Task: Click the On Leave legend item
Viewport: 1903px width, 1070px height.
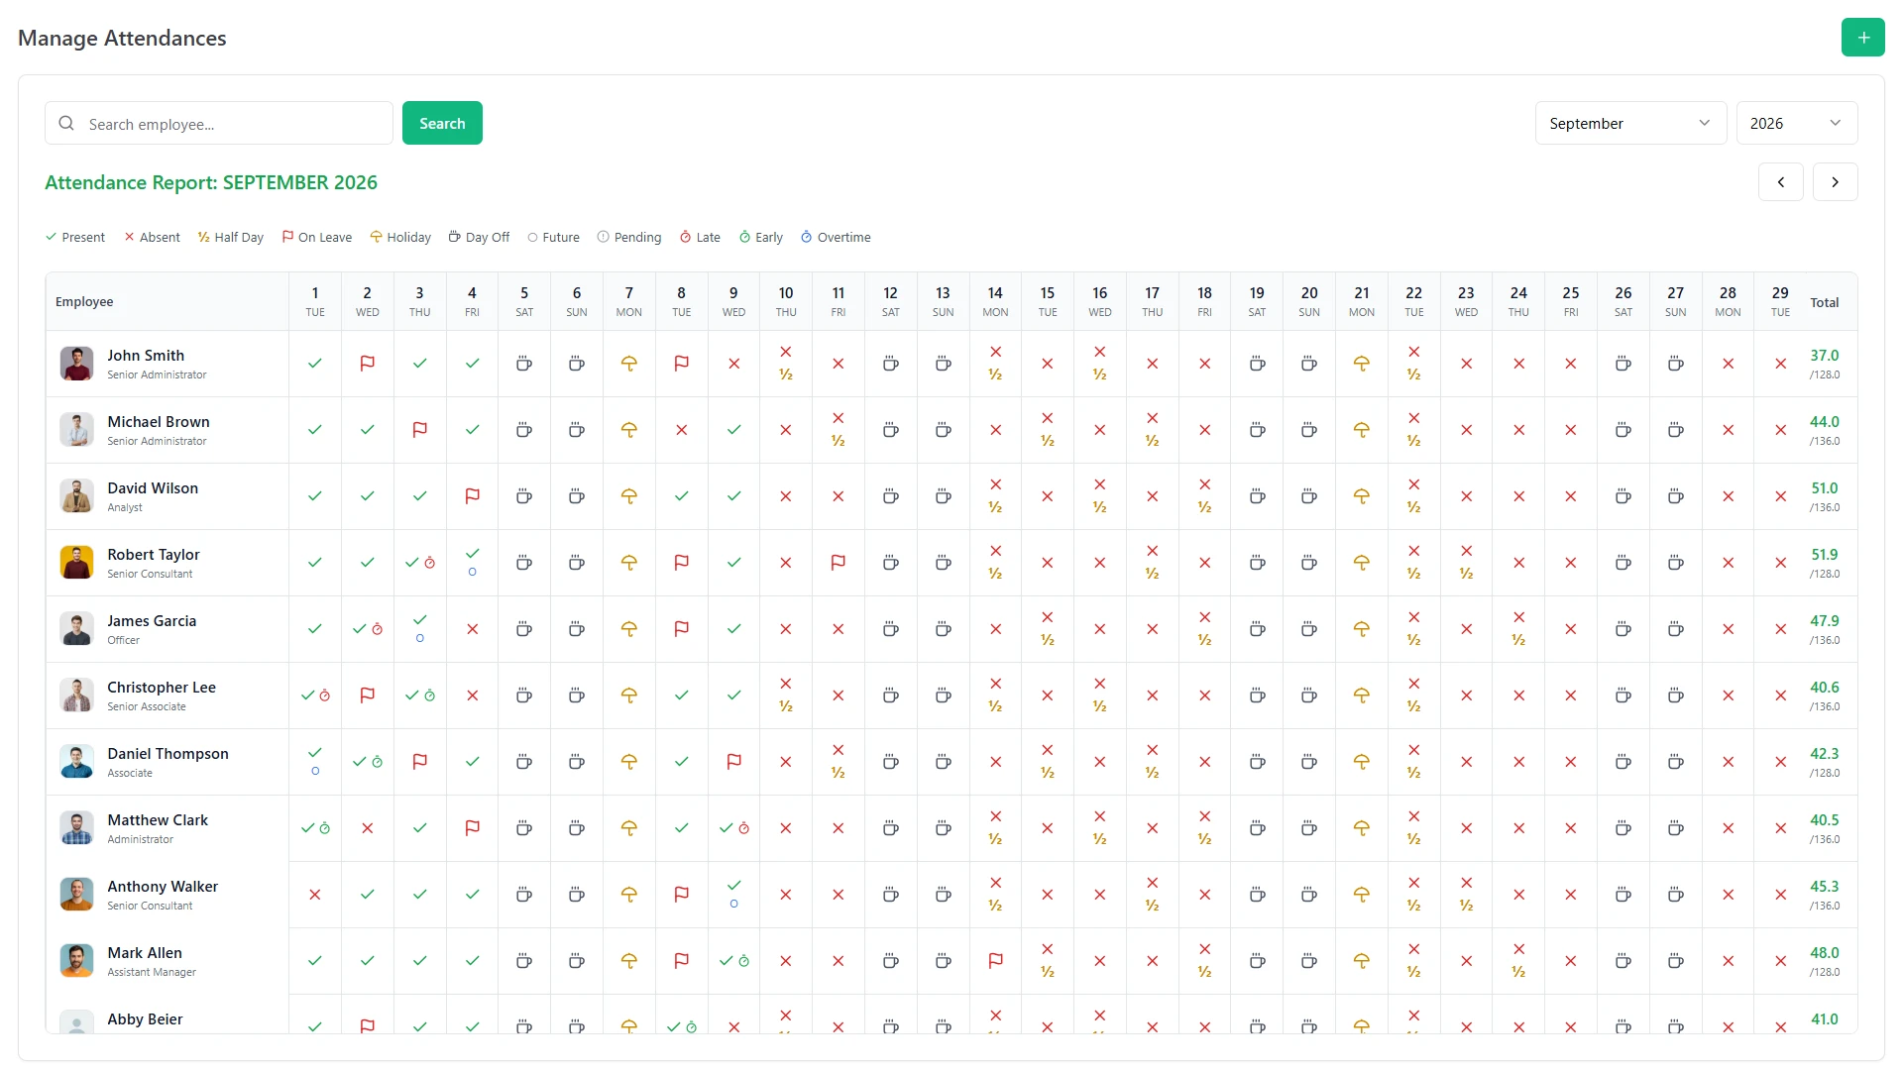Action: [317, 238]
